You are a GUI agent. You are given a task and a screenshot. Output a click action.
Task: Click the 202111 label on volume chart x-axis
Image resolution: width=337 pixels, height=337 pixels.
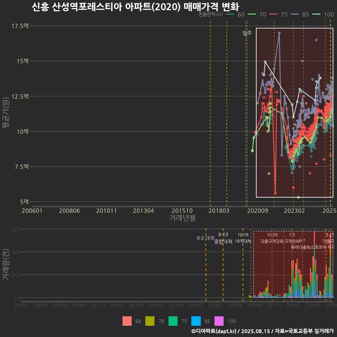click(x=273, y=305)
